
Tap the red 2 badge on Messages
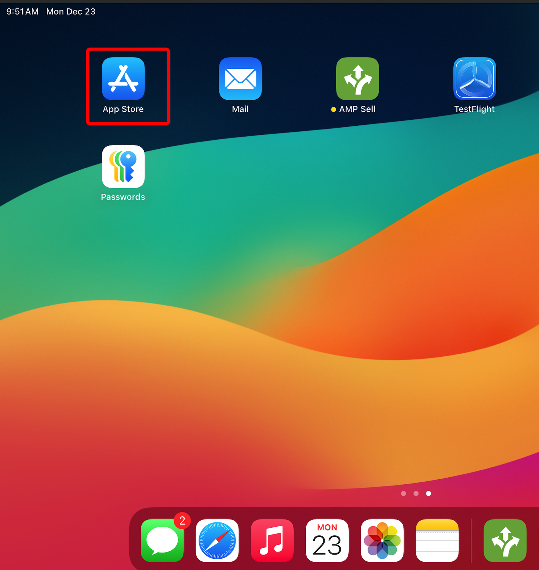[182, 521]
